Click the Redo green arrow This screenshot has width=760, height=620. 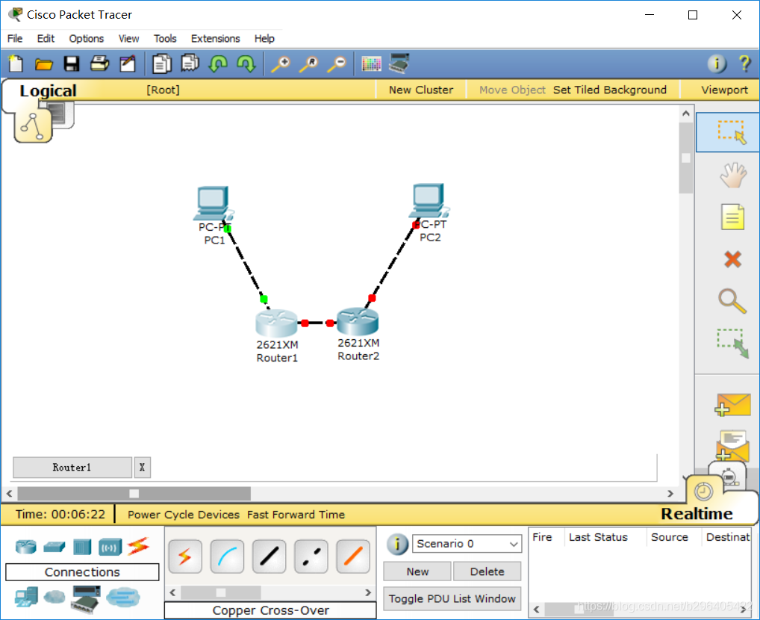(x=246, y=63)
